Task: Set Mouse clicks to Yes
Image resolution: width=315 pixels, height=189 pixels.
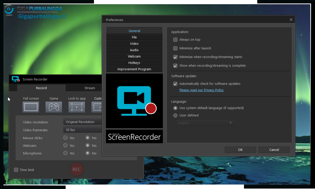Action: pos(65,138)
